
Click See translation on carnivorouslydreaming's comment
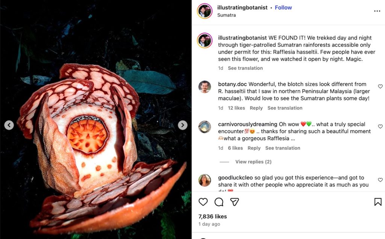click(x=283, y=148)
